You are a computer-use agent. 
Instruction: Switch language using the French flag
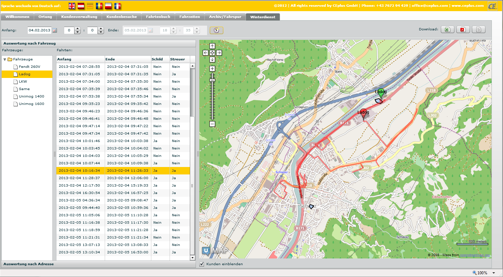(x=117, y=6)
